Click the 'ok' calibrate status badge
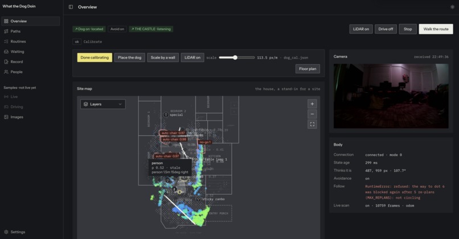This screenshot has height=239, width=459. tap(77, 42)
